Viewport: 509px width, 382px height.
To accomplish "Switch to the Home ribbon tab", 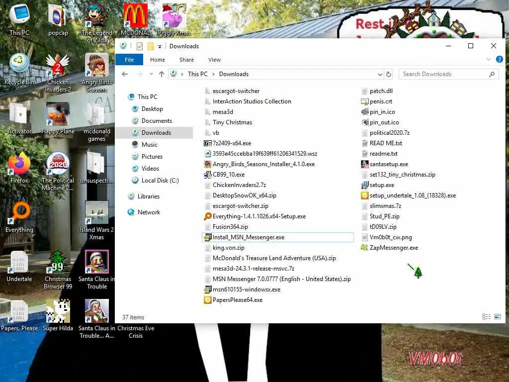I will [x=158, y=60].
